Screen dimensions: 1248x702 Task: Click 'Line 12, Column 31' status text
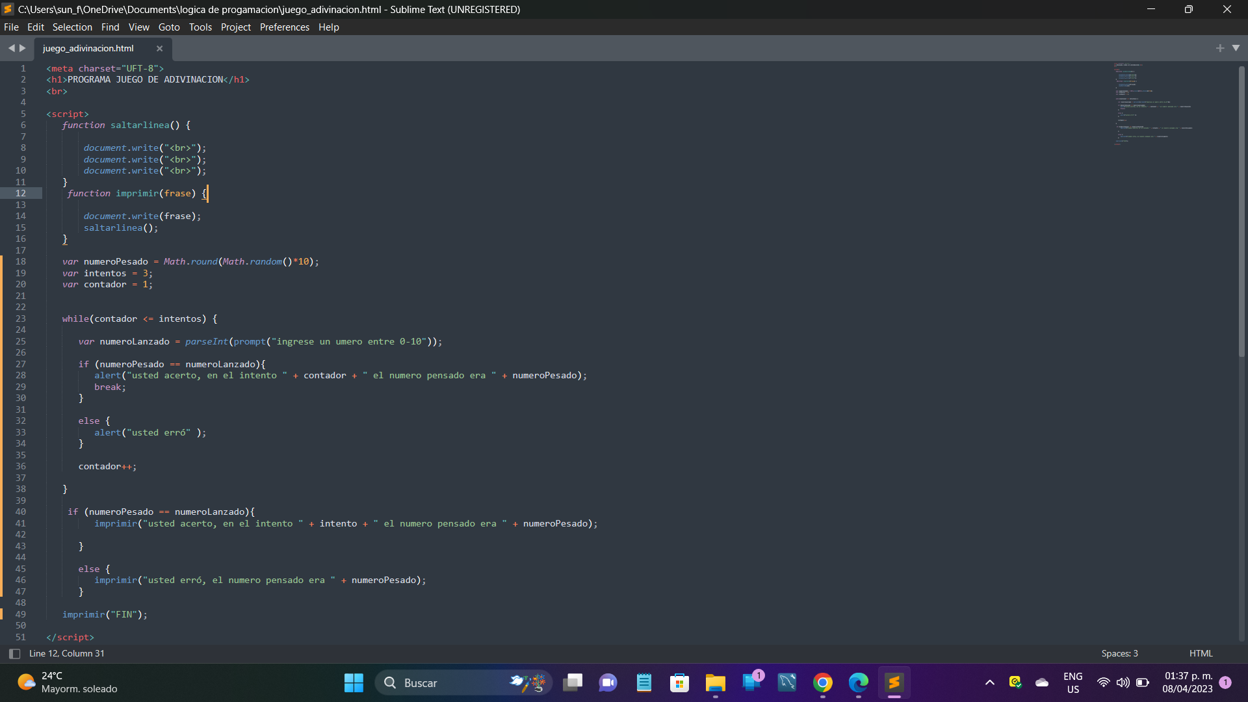(x=66, y=653)
